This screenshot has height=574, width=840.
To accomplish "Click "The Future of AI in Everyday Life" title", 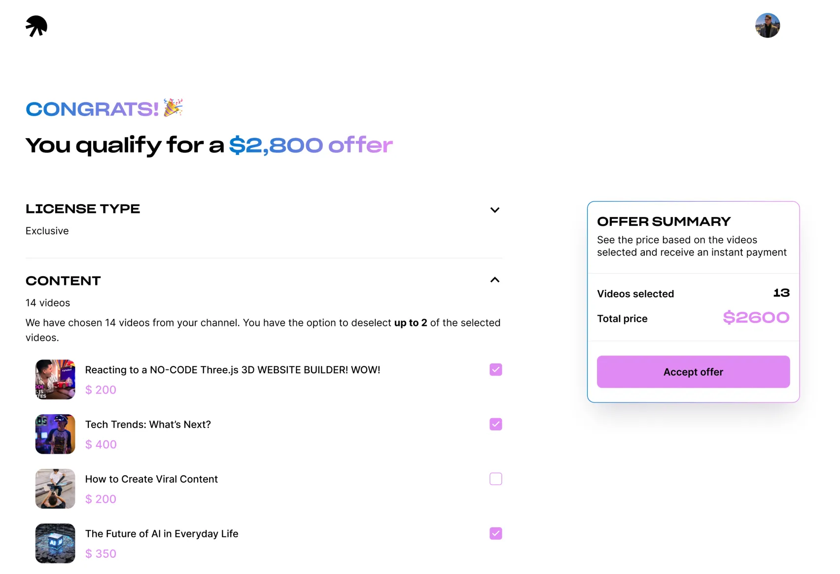I will pos(162,534).
